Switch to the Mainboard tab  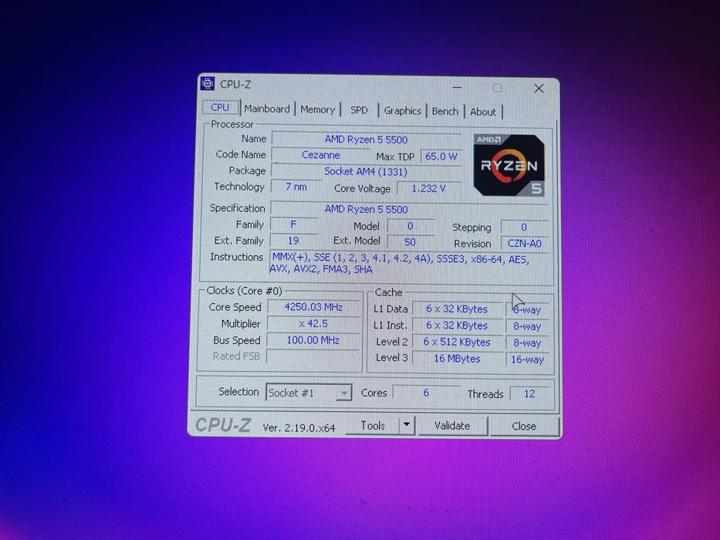[267, 109]
